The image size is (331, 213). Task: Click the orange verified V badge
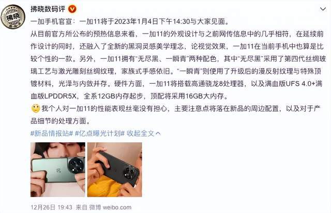point(72,9)
